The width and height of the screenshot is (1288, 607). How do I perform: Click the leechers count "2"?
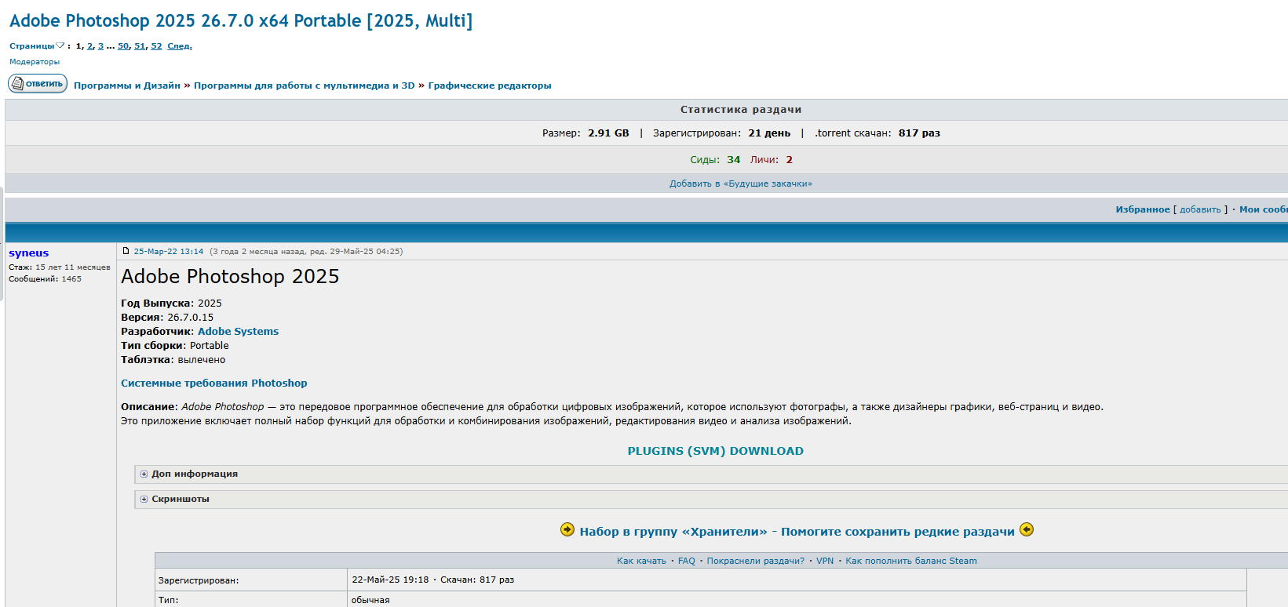click(789, 160)
